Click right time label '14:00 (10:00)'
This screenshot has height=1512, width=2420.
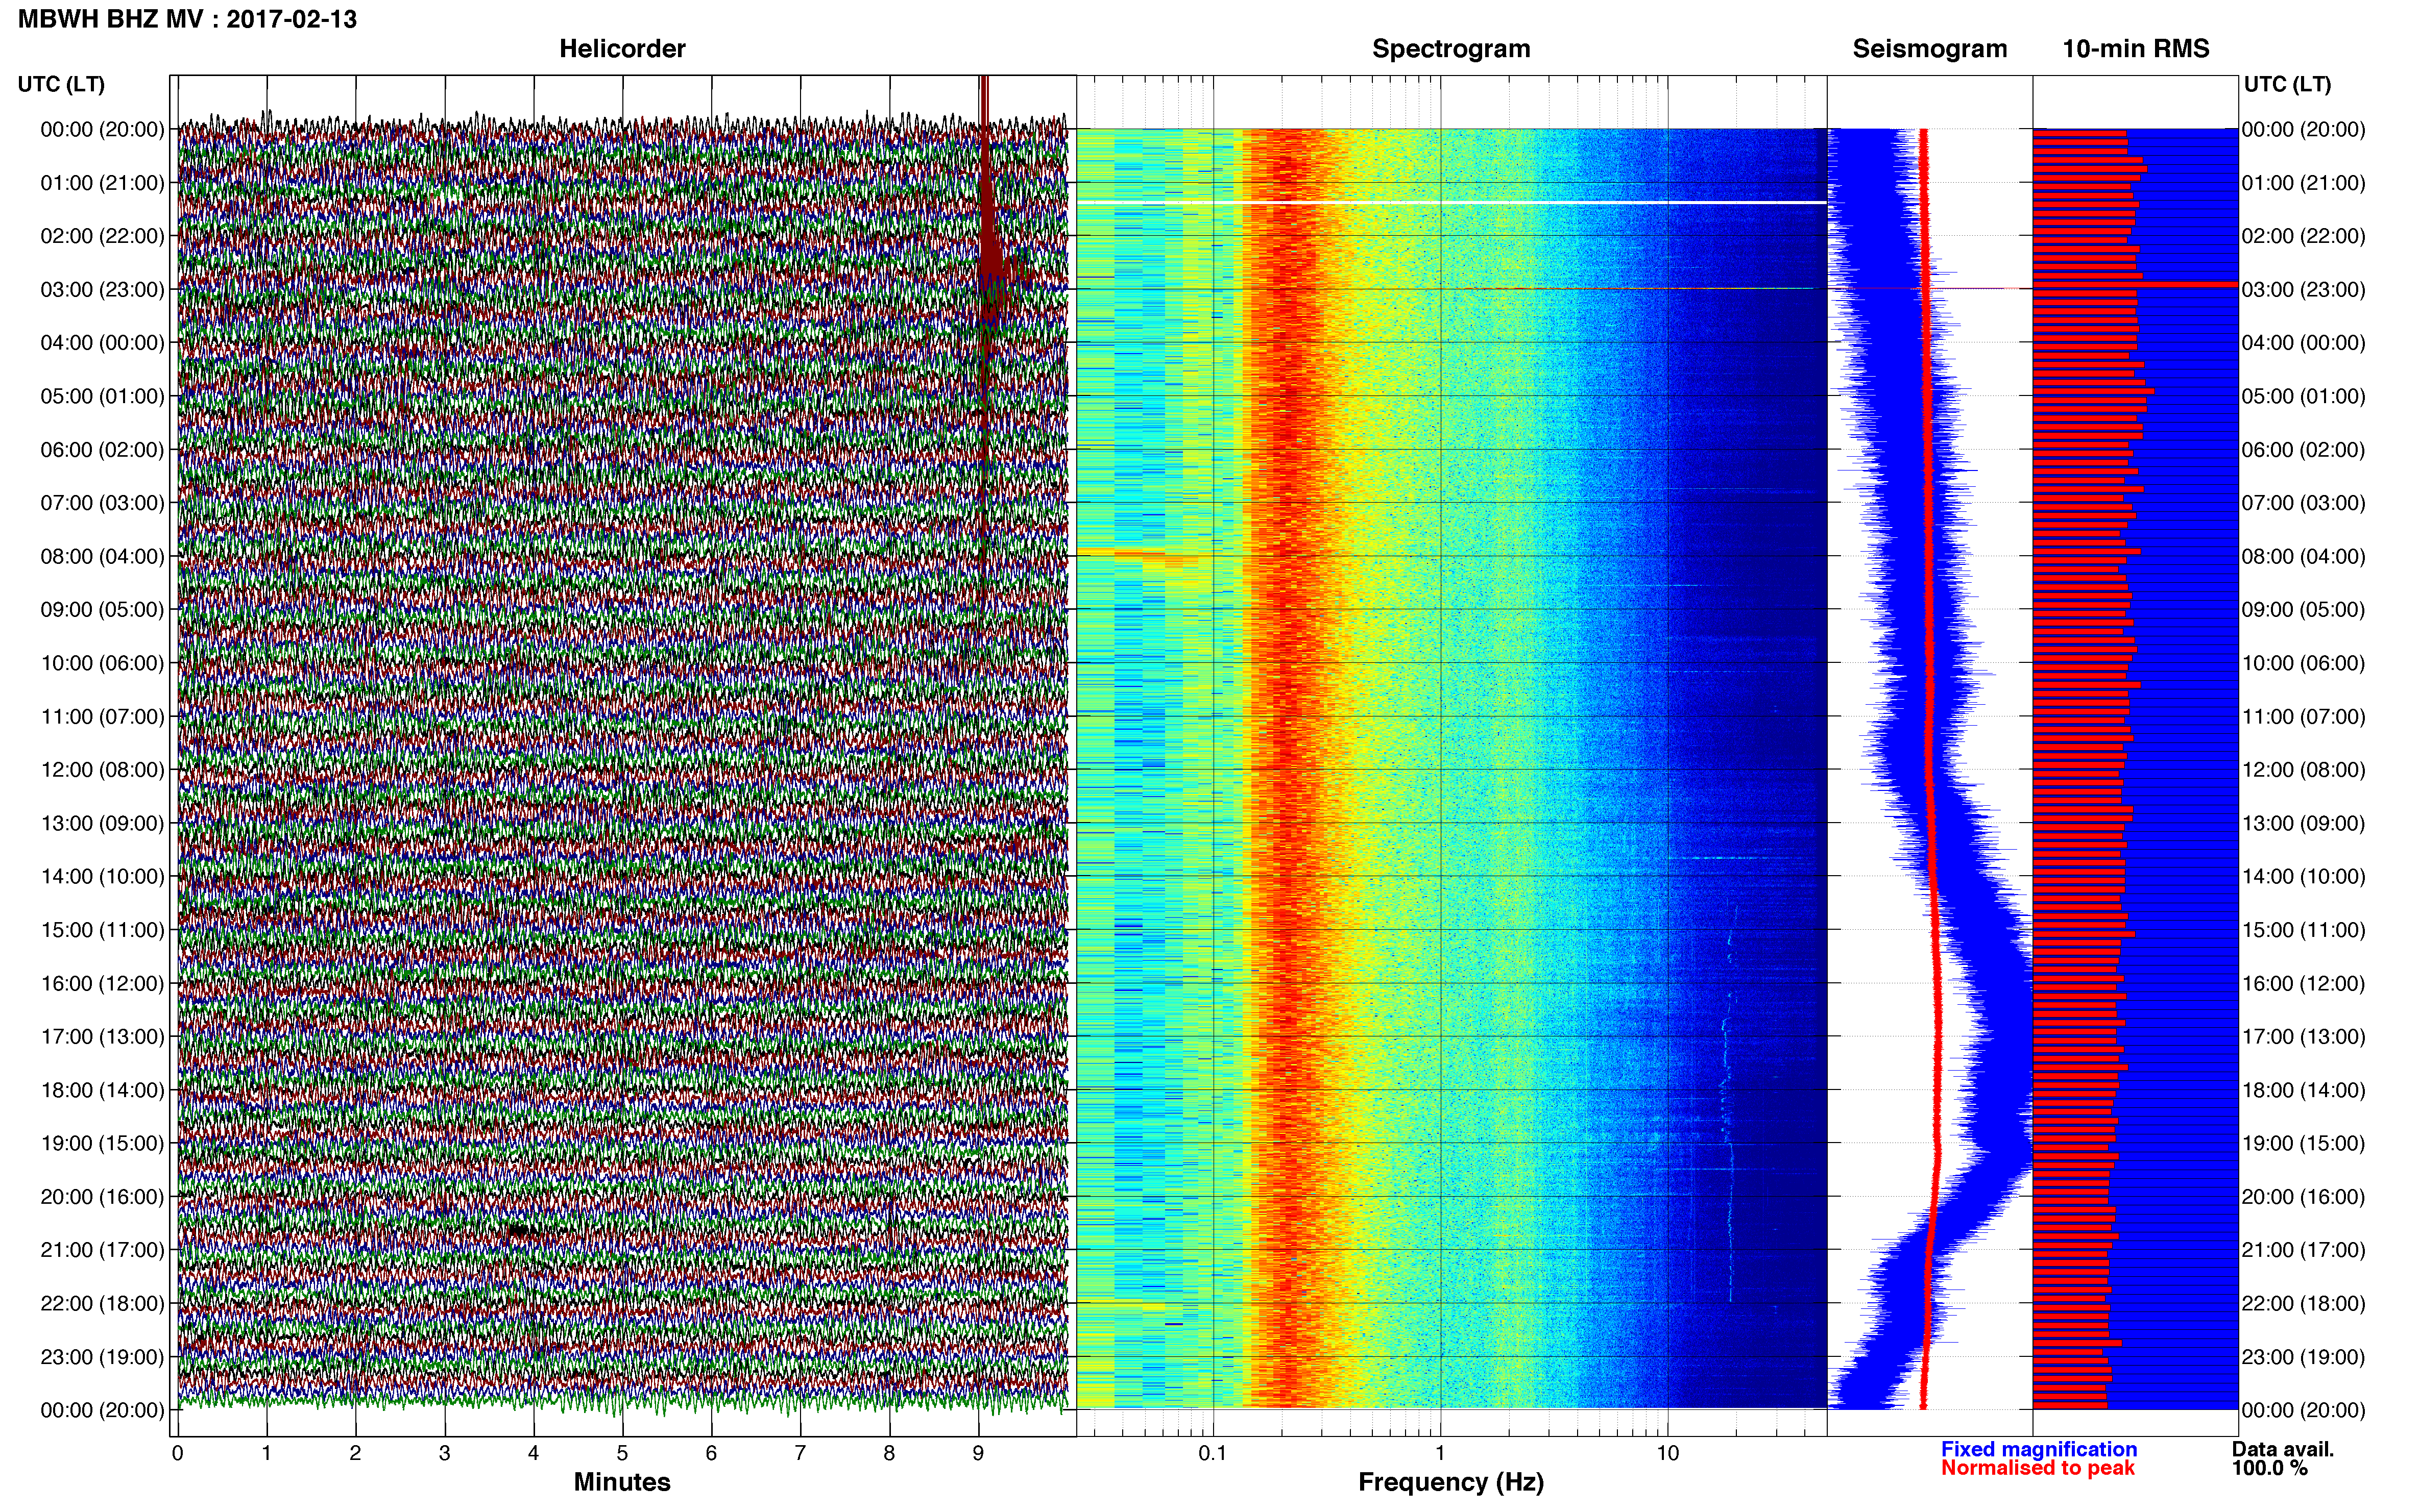[x=2303, y=877]
